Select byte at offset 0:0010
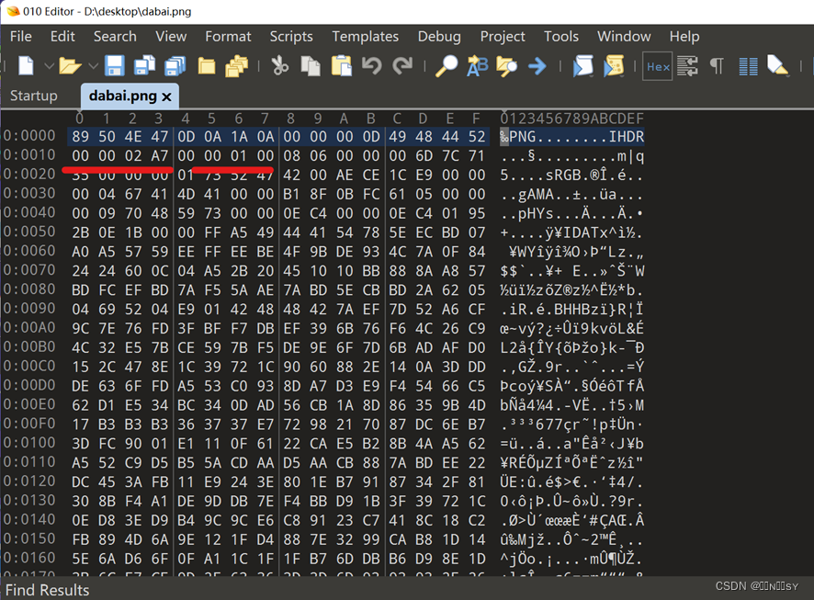 coord(79,154)
